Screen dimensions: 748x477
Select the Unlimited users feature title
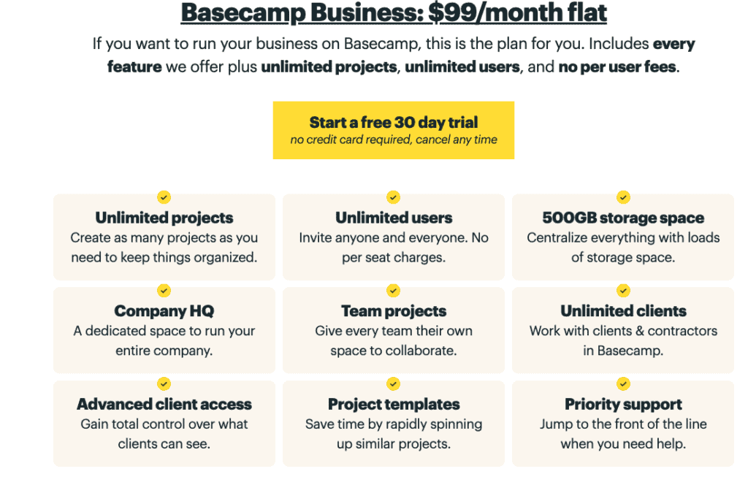pyautogui.click(x=394, y=218)
